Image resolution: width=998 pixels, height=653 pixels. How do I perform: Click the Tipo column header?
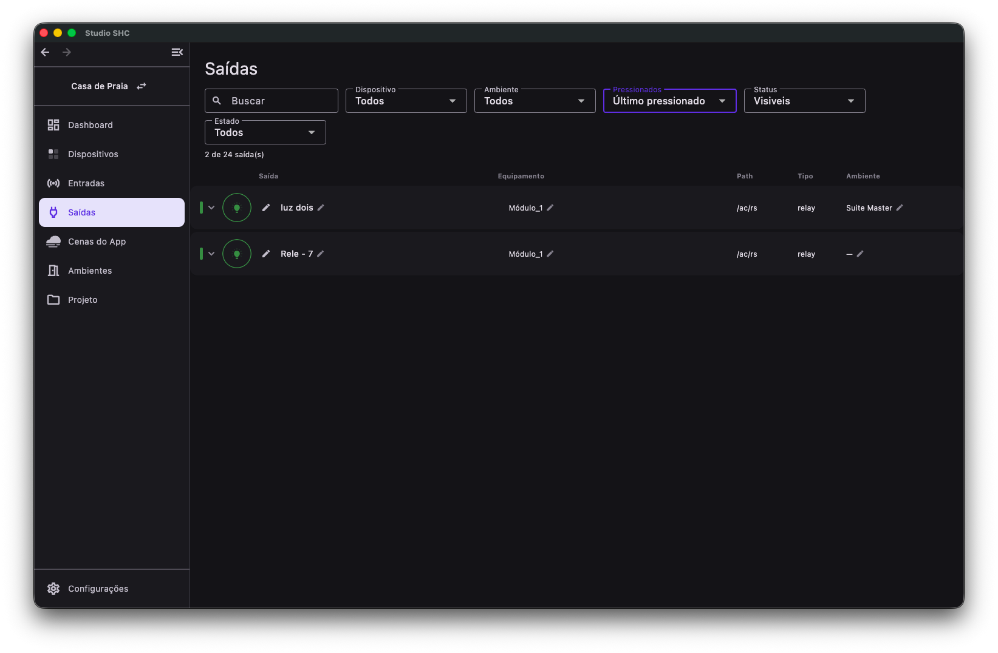click(805, 176)
